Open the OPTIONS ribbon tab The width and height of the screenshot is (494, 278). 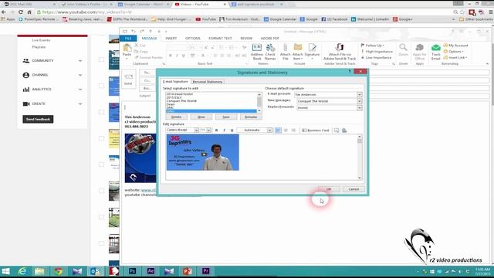click(x=192, y=38)
